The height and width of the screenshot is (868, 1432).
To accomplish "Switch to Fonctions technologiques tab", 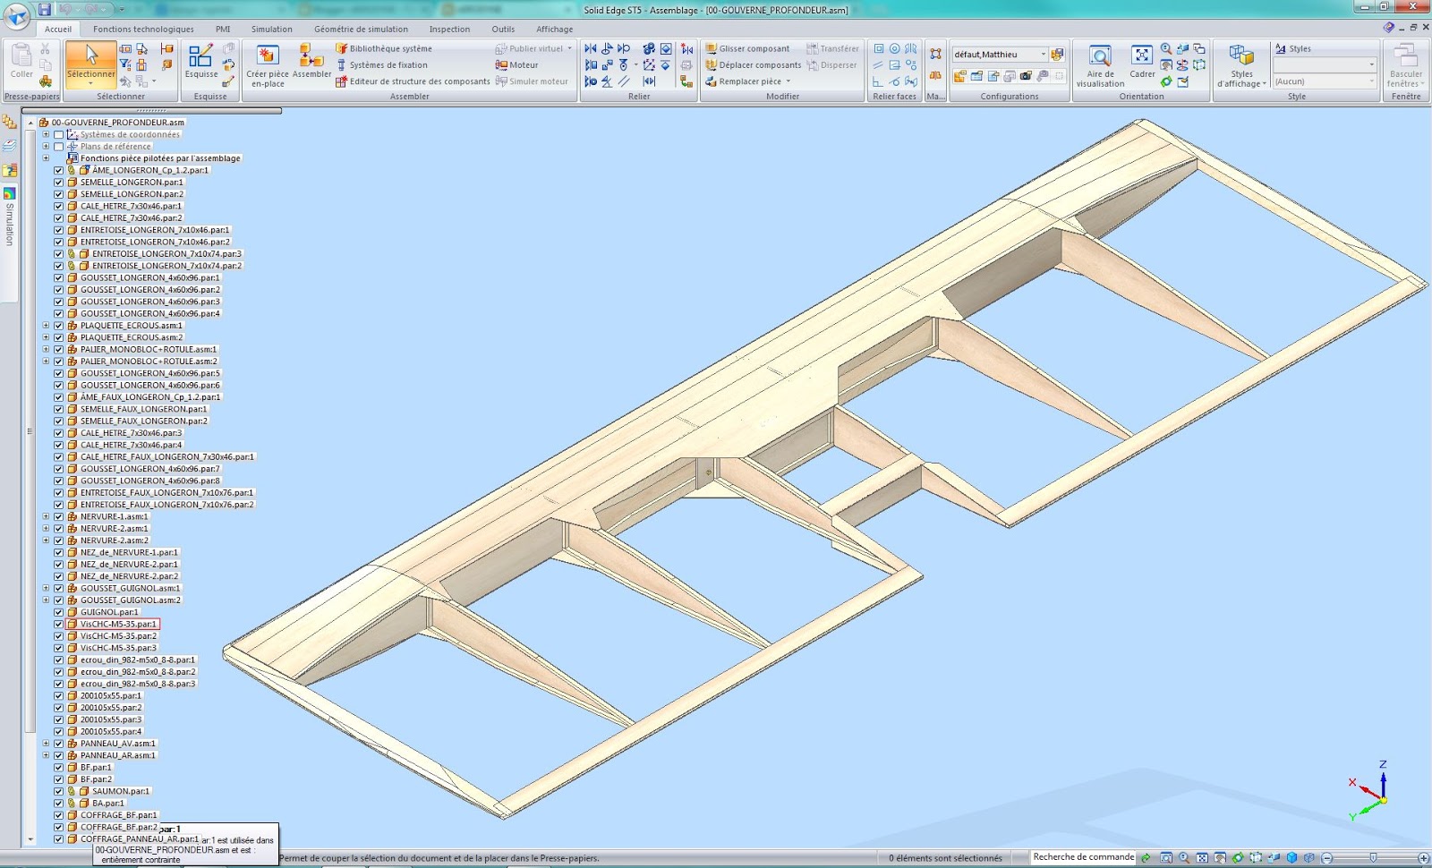I will 143,29.
